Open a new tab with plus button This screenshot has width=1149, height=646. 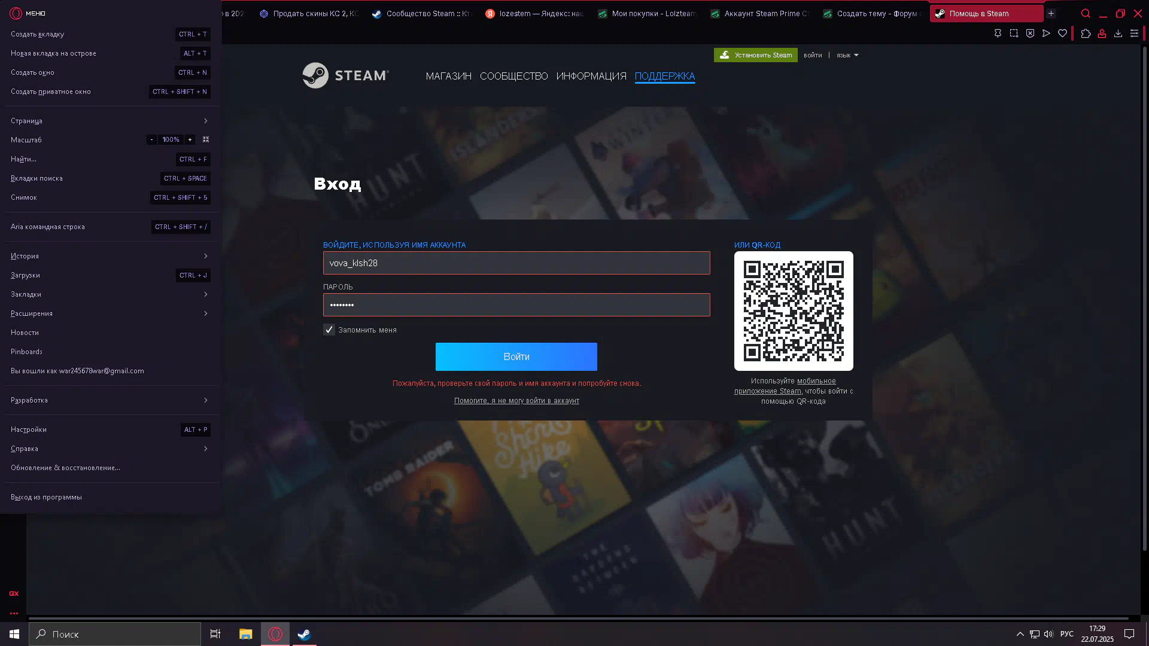(1051, 13)
